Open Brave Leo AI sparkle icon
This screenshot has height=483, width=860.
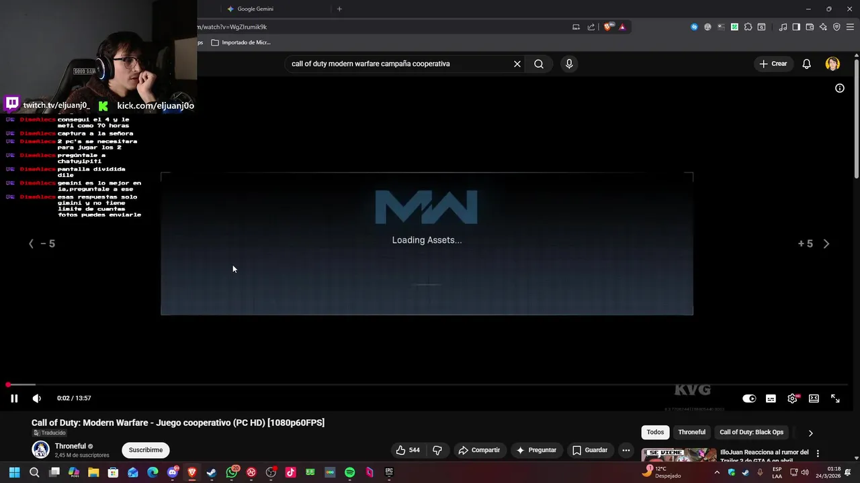[823, 27]
